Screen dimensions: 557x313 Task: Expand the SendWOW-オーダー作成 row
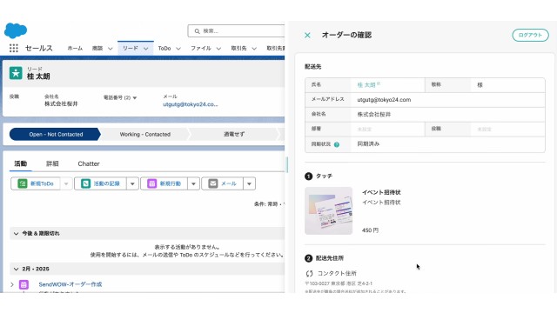12,284
